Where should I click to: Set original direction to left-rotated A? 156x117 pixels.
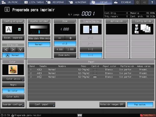click(6, 50)
